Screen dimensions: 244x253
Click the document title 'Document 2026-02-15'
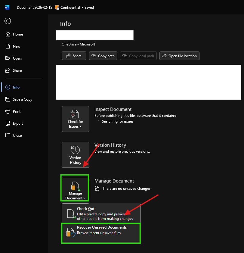(x=35, y=8)
